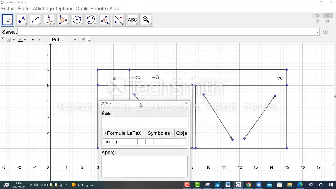Toggle bold G style button

point(33,40)
